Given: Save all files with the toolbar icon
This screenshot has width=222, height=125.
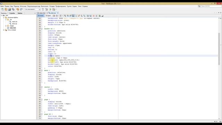Looking at the screenshot, I should click(13, 9).
